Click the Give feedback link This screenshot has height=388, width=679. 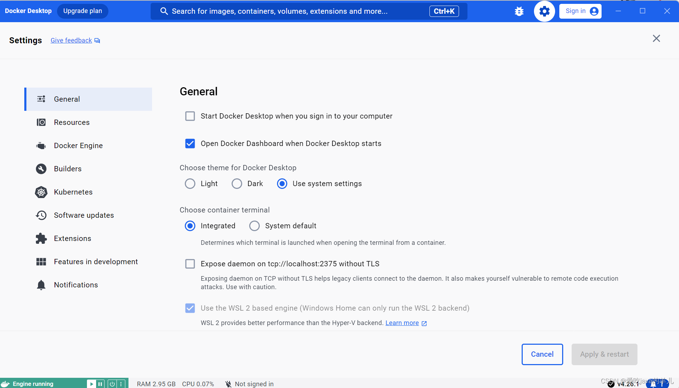click(x=71, y=40)
